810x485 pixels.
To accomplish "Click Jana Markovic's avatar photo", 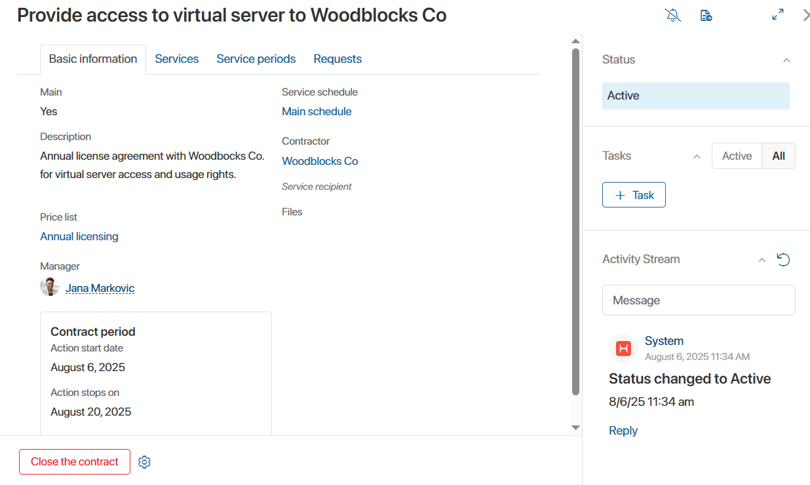I will [x=50, y=287].
